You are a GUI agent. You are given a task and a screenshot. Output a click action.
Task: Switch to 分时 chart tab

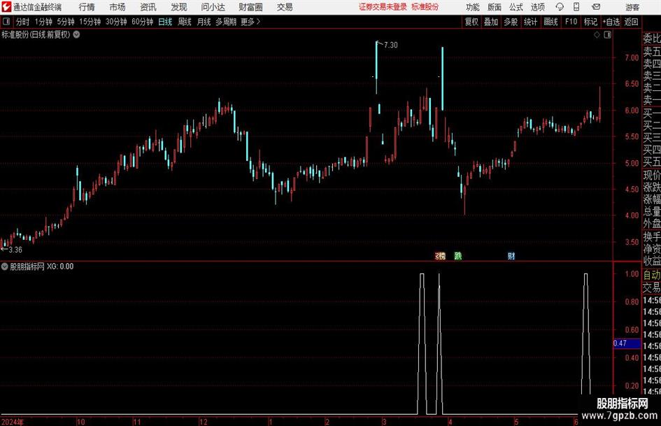pyautogui.click(x=23, y=22)
